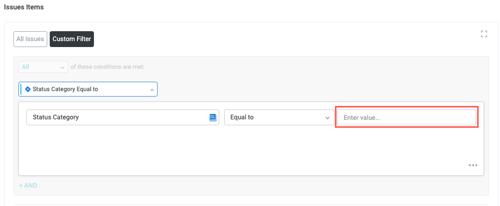
Task: Add another condition with + AND
Action: click(x=28, y=185)
